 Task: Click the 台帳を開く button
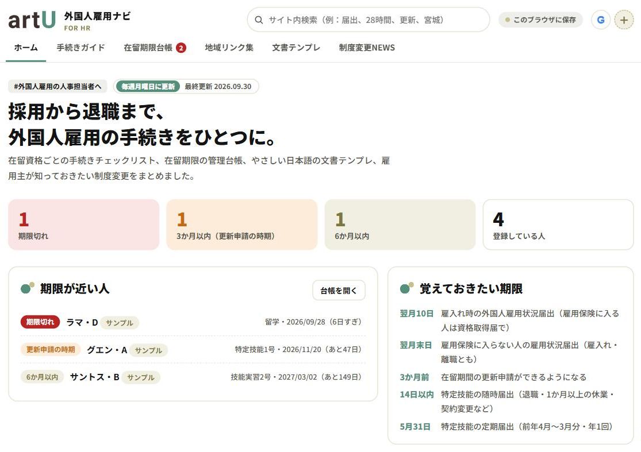tap(339, 290)
